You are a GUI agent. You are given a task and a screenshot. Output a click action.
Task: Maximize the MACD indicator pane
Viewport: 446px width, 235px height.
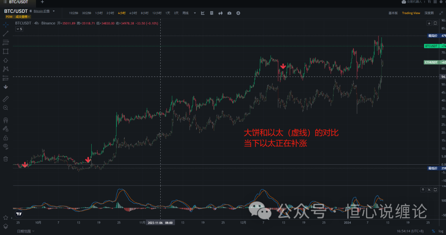pos(435,190)
